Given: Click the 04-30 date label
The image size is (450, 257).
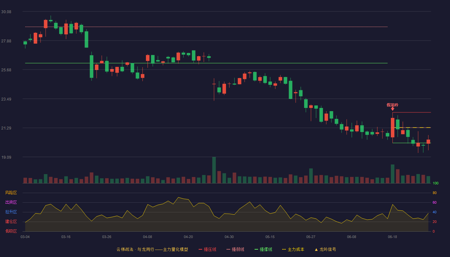Looking at the screenshot, I should (229, 237).
